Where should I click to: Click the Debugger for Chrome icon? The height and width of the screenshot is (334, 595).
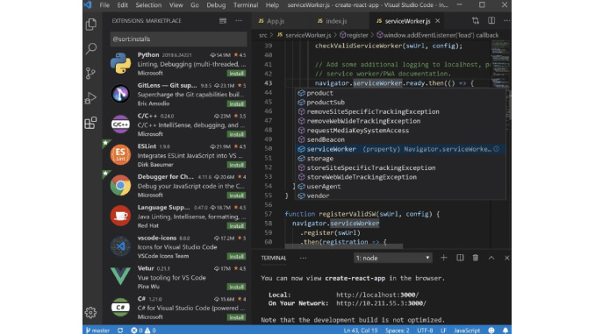121,185
